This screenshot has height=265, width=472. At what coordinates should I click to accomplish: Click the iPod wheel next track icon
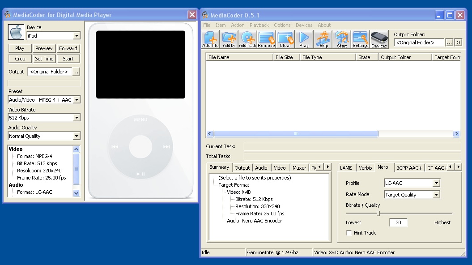(x=166, y=147)
